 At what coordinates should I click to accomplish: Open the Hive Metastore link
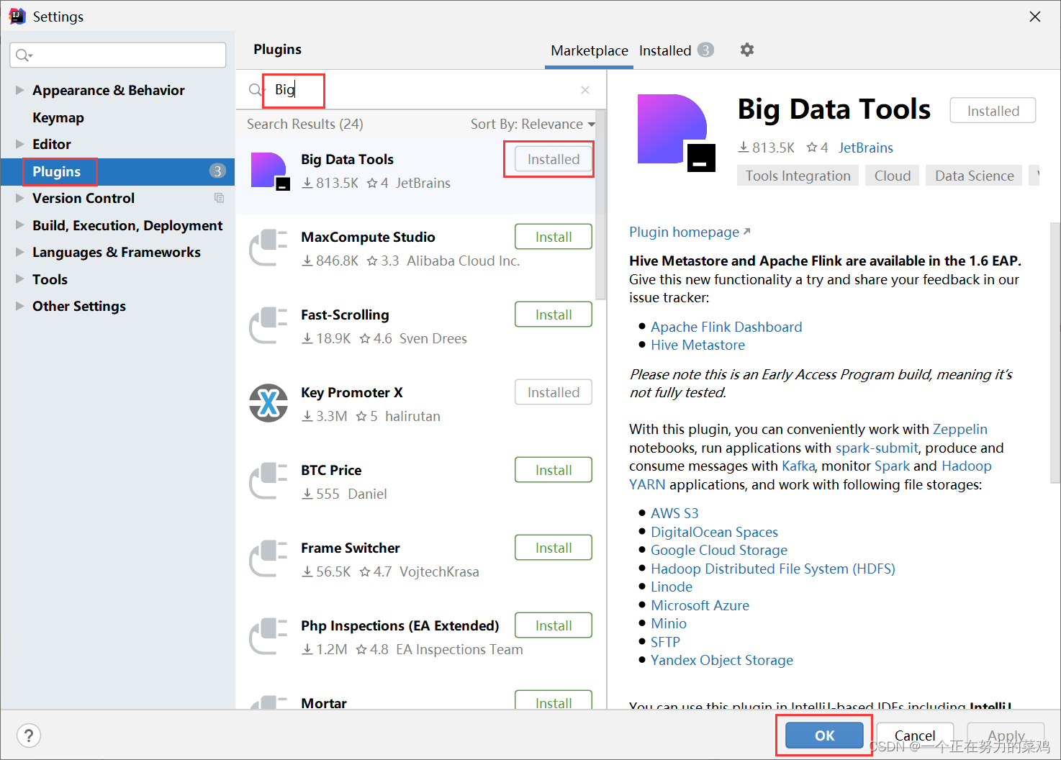pyautogui.click(x=697, y=345)
